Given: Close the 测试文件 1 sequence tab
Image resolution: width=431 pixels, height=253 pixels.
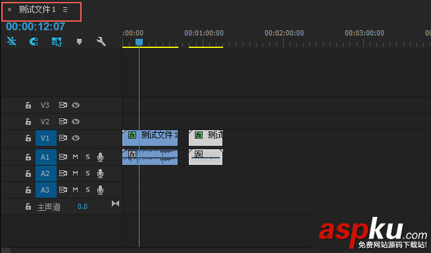Looking at the screenshot, I should (x=10, y=10).
